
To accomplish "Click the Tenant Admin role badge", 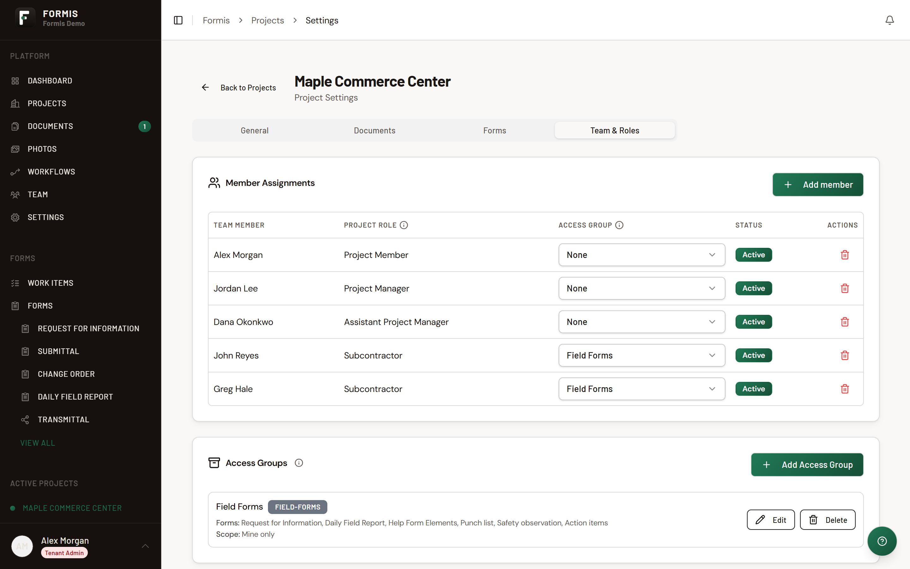I will tap(64, 553).
